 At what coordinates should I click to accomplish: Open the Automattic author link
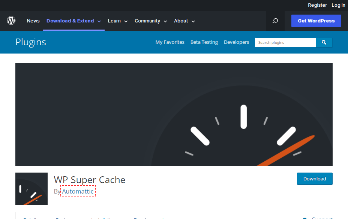[78, 191]
